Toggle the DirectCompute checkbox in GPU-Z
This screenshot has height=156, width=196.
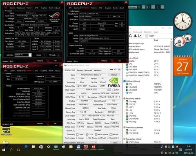click(96, 134)
